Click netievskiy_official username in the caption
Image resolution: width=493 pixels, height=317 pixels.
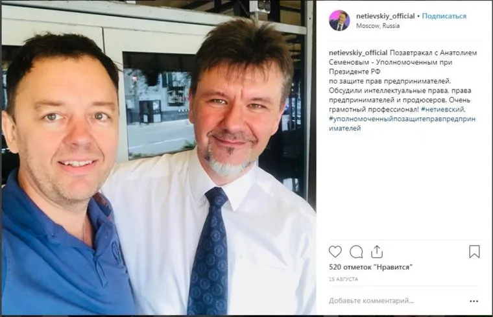click(358, 53)
